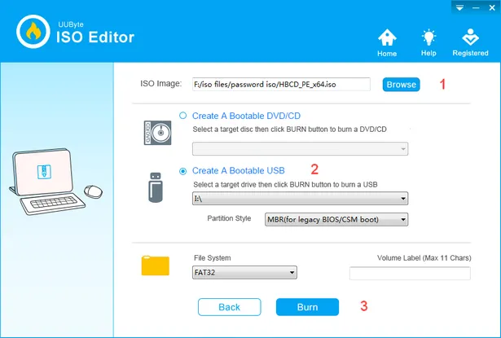Click the Partition Style label
Viewport: 501px width, 338px height.
(x=229, y=218)
